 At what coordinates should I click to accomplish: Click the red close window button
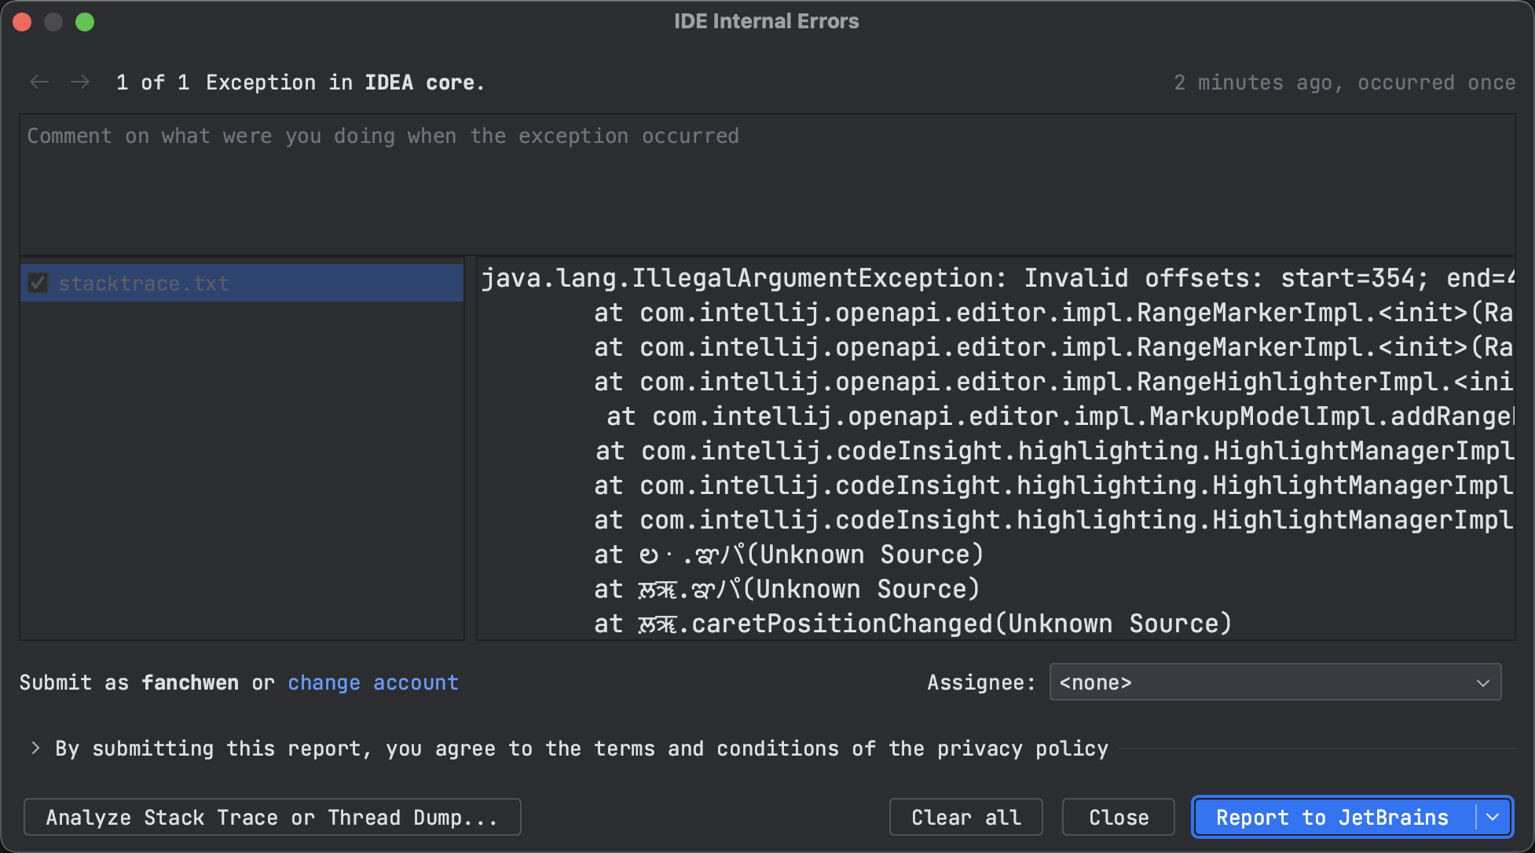point(22,22)
